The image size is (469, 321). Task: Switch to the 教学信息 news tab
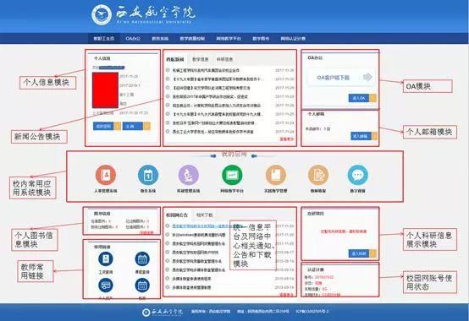201,59
